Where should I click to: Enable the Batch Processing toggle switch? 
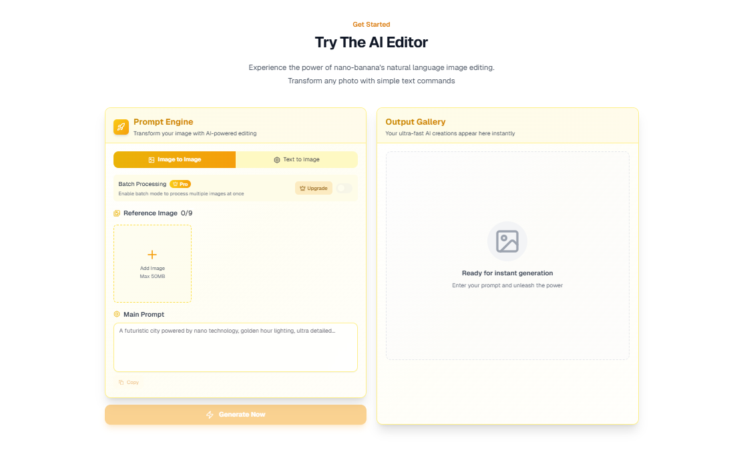coord(344,189)
